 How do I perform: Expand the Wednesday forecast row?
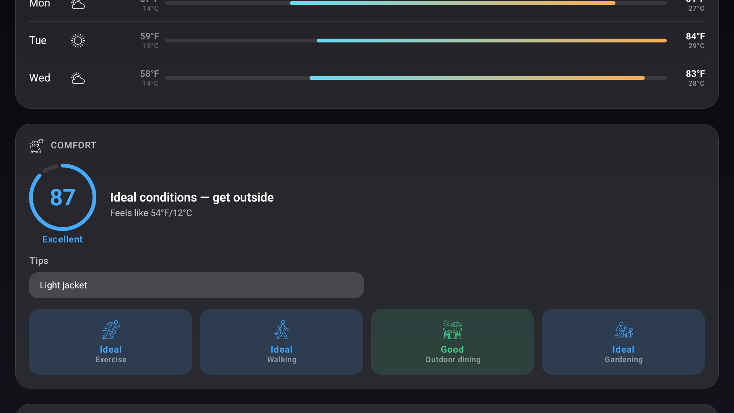367,78
